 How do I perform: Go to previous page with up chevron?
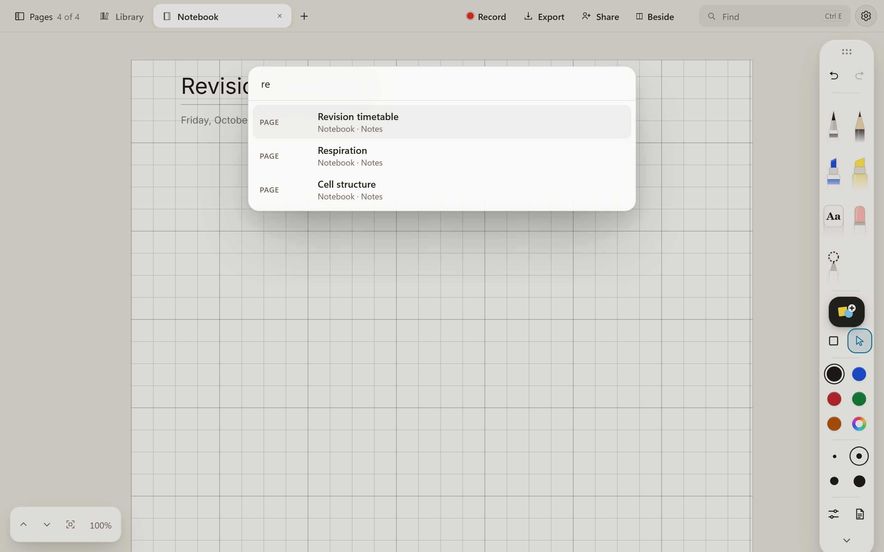click(x=23, y=525)
